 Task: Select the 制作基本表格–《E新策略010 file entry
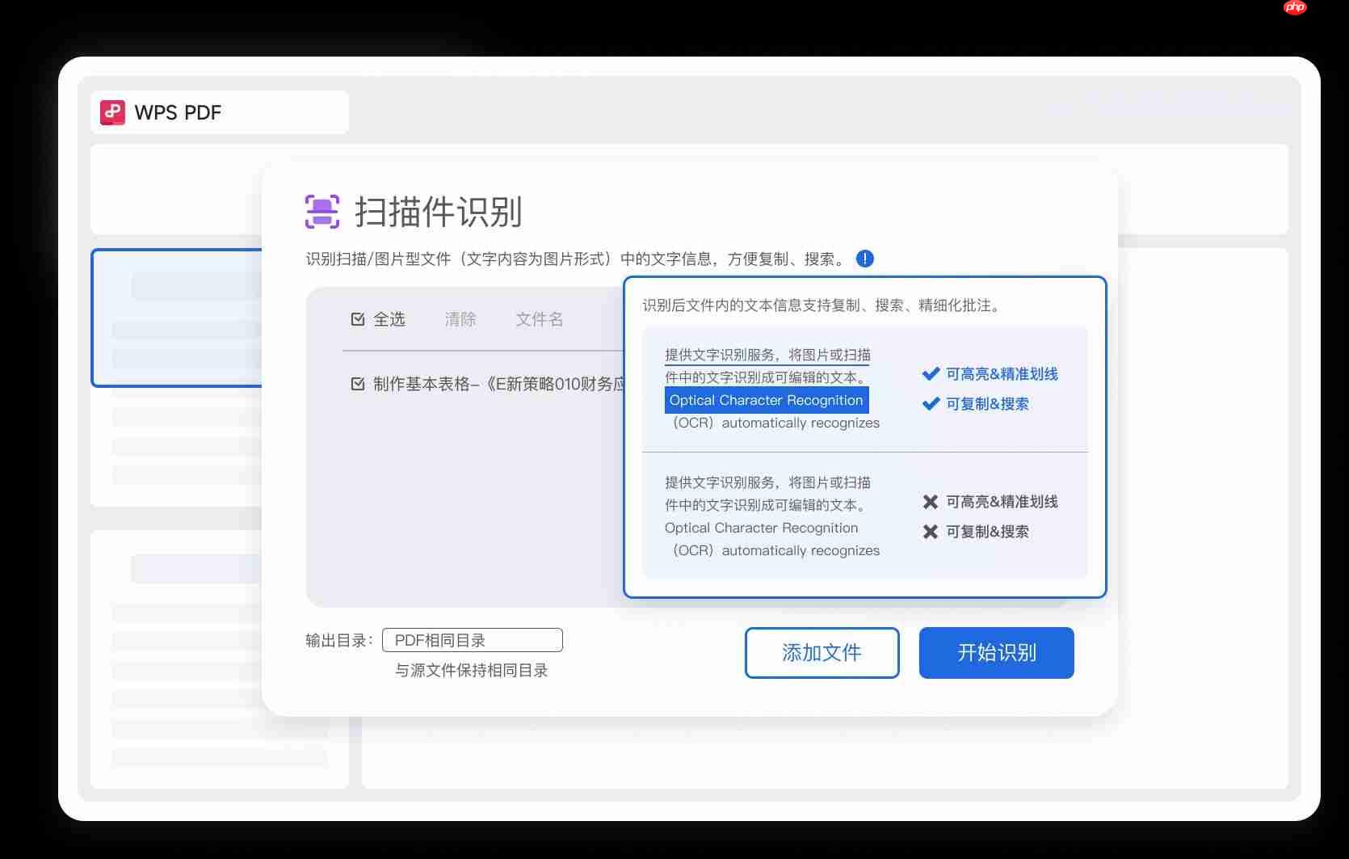501,384
